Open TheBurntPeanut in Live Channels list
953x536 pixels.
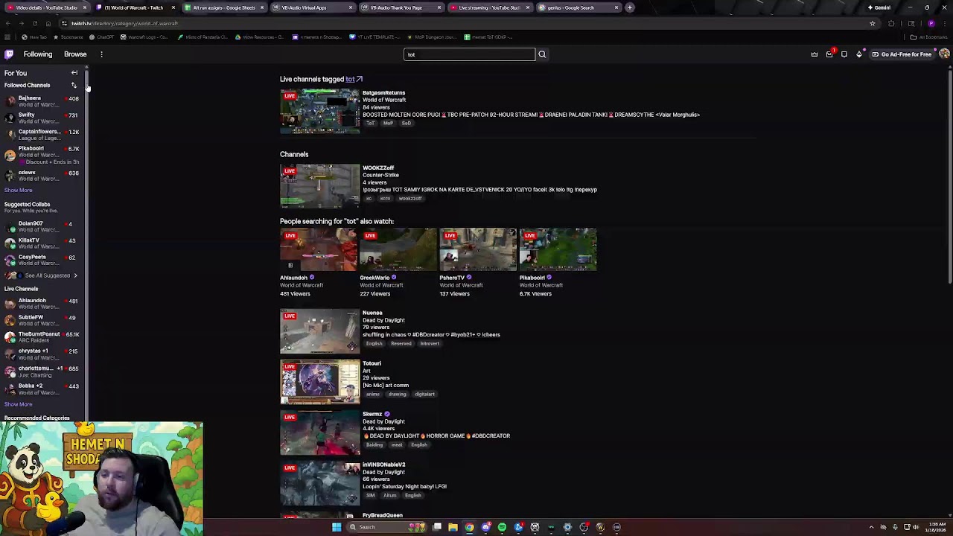coord(42,337)
